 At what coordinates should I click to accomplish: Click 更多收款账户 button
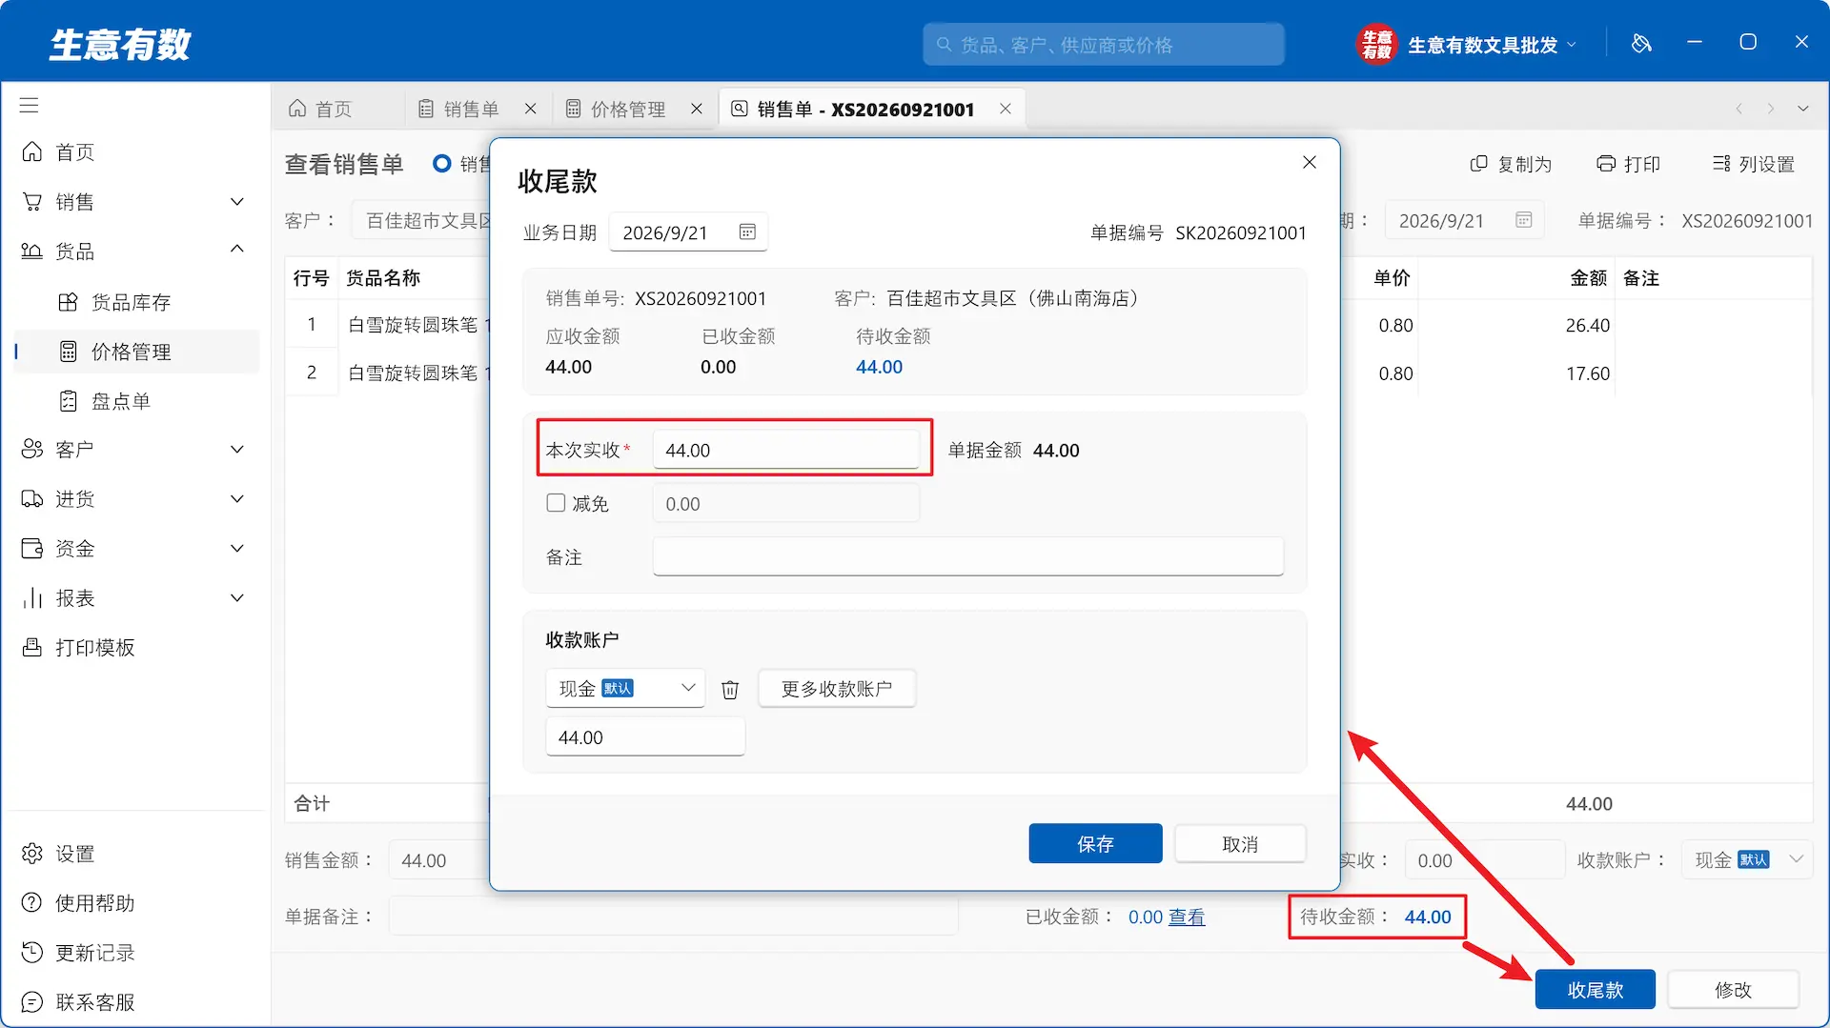(837, 689)
